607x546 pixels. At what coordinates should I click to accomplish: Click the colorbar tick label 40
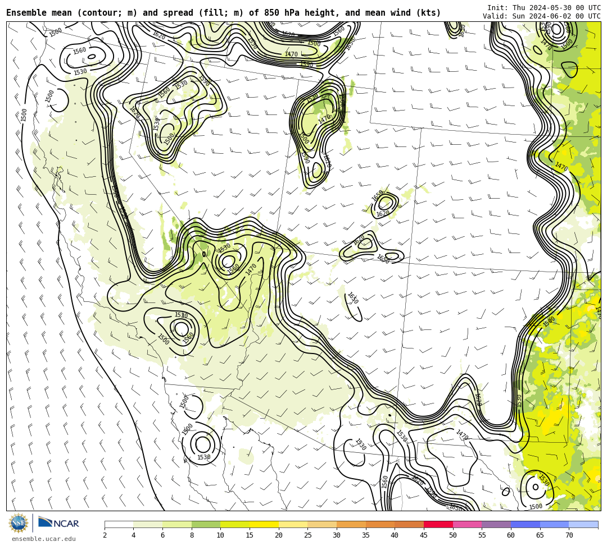tap(395, 535)
